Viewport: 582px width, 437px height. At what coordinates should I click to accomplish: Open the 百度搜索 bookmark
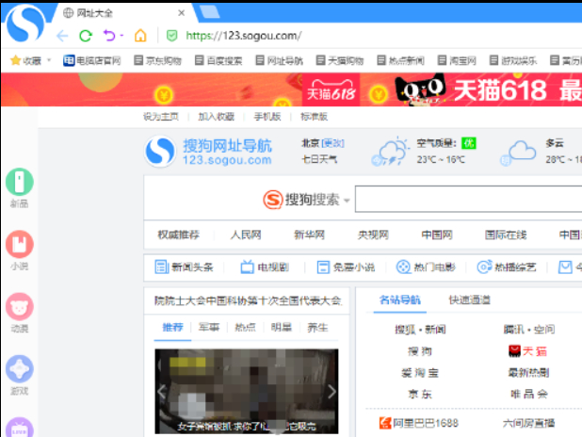click(218, 60)
